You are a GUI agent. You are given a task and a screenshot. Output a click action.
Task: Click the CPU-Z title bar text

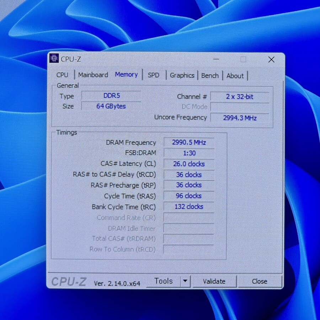coord(71,59)
